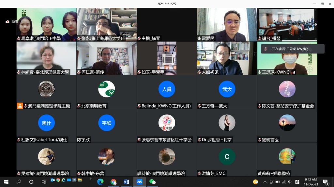Click the Wi-Fi network tray icon
The height and width of the screenshot is (187, 334).
tap(284, 182)
